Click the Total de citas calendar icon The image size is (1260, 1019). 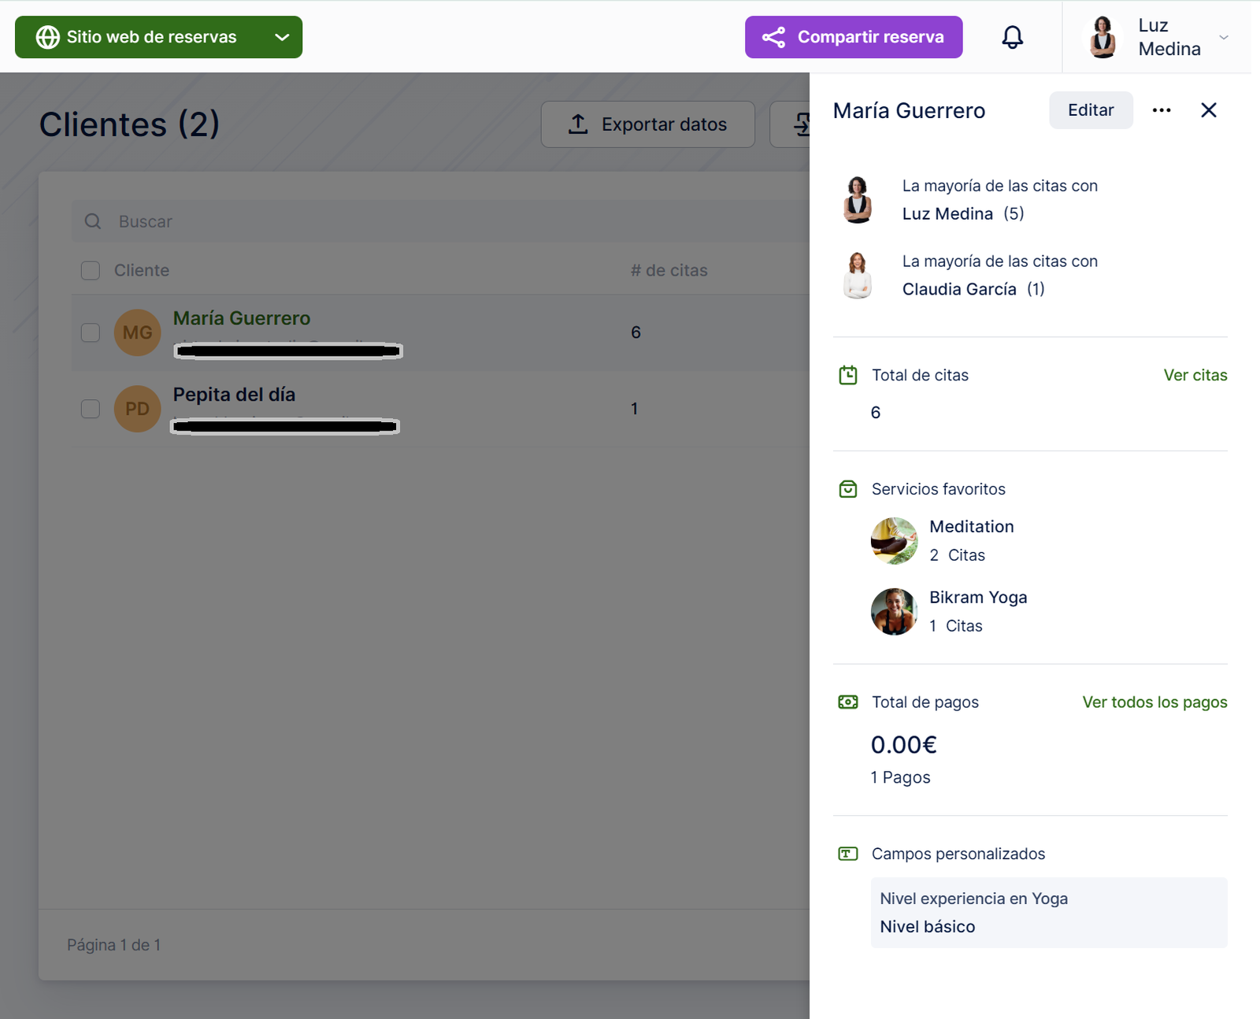point(848,375)
